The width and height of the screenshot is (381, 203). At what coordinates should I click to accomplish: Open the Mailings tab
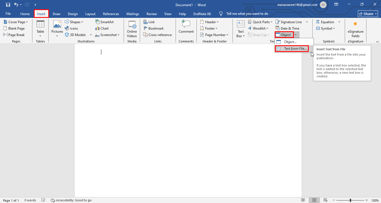click(x=133, y=14)
